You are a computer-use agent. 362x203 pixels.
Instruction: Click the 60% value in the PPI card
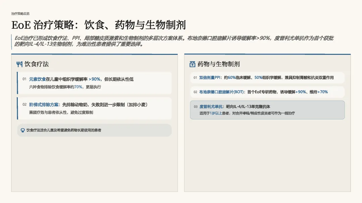tap(232, 78)
